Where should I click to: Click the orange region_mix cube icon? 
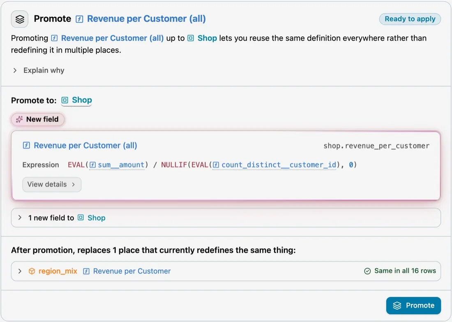coord(32,271)
